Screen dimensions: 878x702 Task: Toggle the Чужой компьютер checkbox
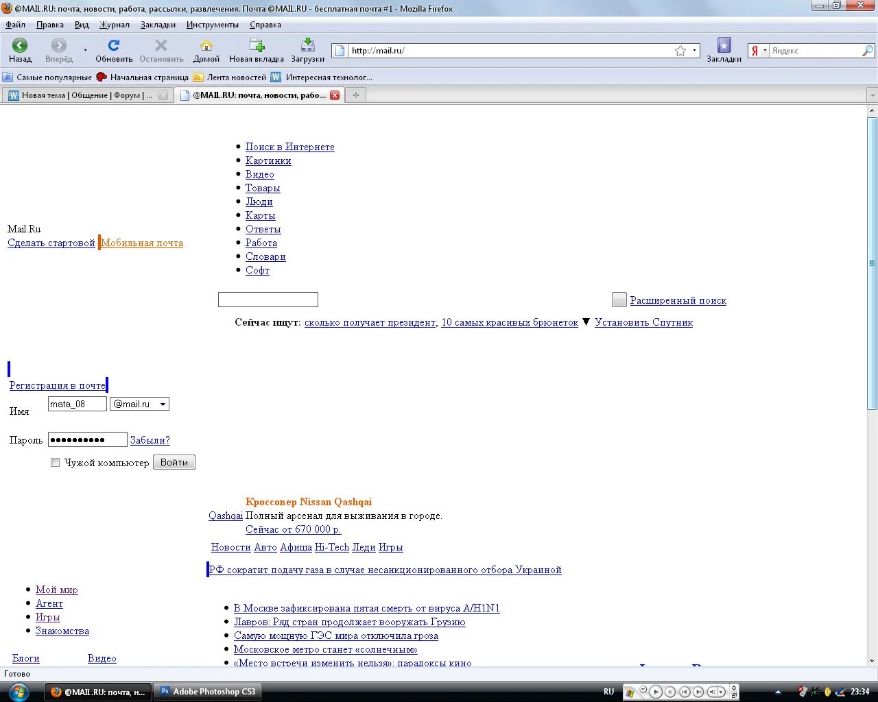click(56, 463)
